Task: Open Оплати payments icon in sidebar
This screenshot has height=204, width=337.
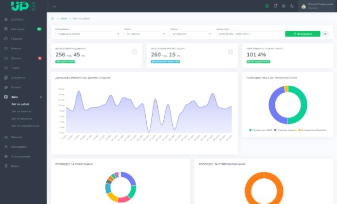Action: (x=6, y=87)
